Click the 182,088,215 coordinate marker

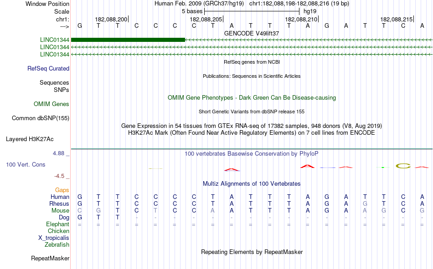(x=397, y=19)
